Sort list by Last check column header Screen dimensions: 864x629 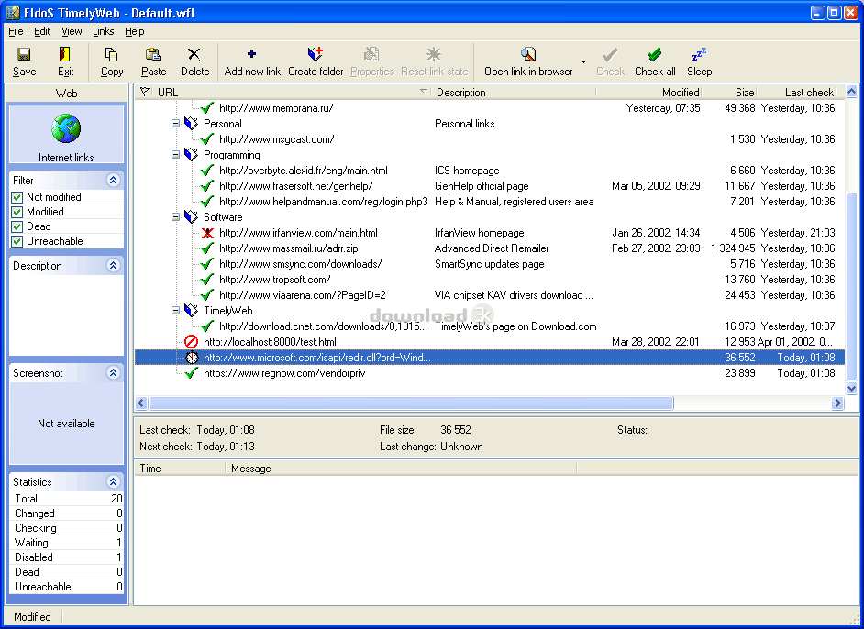[797, 92]
